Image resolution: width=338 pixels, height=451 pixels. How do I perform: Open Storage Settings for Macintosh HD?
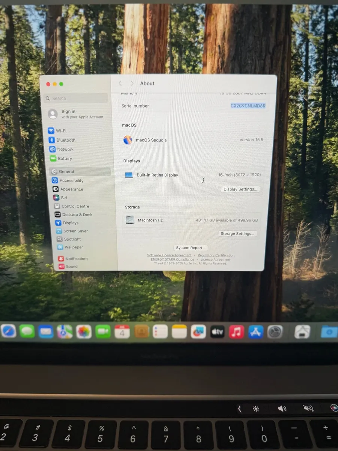(237, 233)
